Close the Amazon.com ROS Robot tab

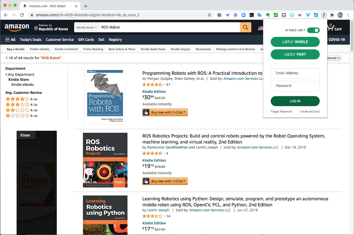point(76,6)
